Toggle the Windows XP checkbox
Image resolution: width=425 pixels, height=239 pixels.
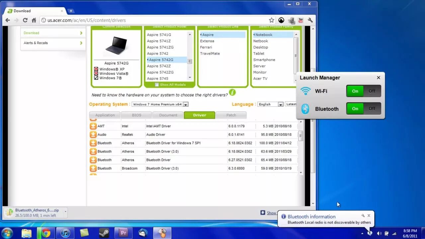(x=96, y=69)
